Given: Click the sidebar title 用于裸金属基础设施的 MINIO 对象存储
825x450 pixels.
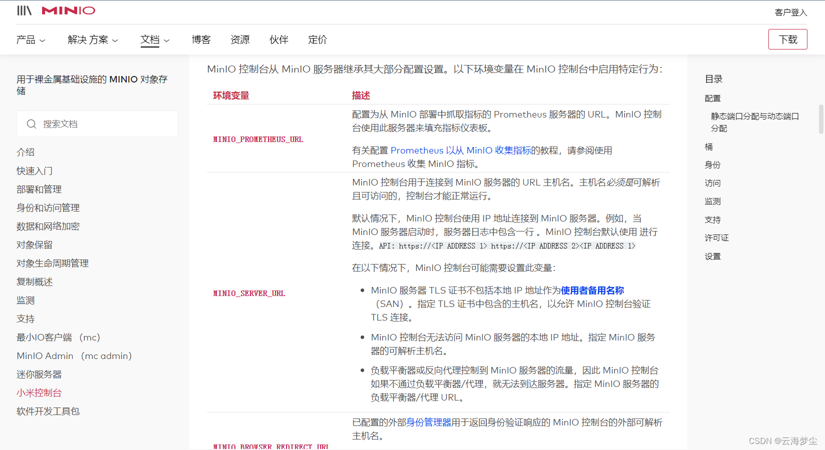Looking at the screenshot, I should (x=92, y=85).
